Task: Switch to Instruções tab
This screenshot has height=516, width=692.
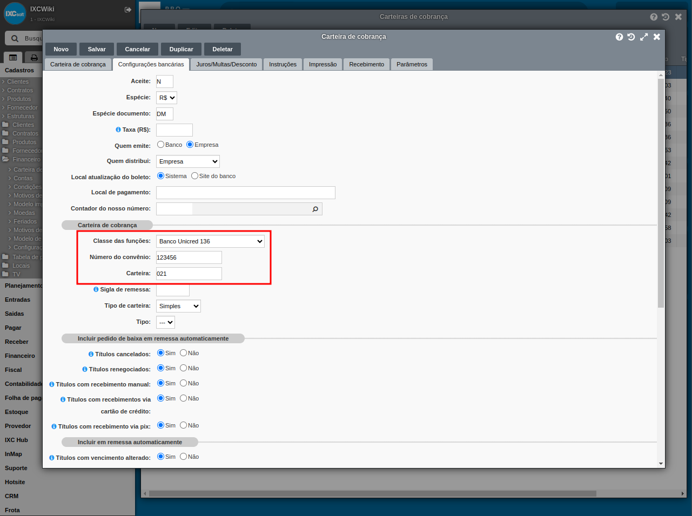Action: (283, 64)
